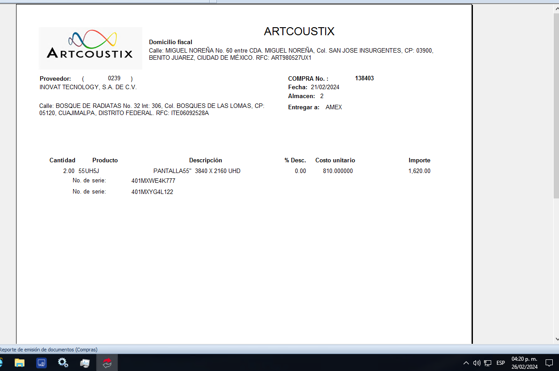
Task: Click the COMPRA No. label
Action: point(308,78)
